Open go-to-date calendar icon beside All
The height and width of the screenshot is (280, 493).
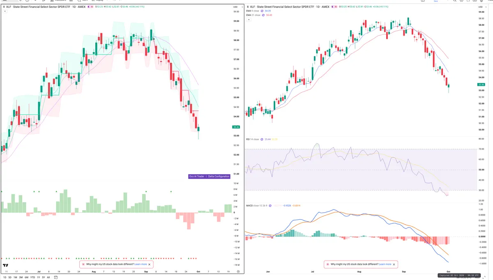click(55, 277)
